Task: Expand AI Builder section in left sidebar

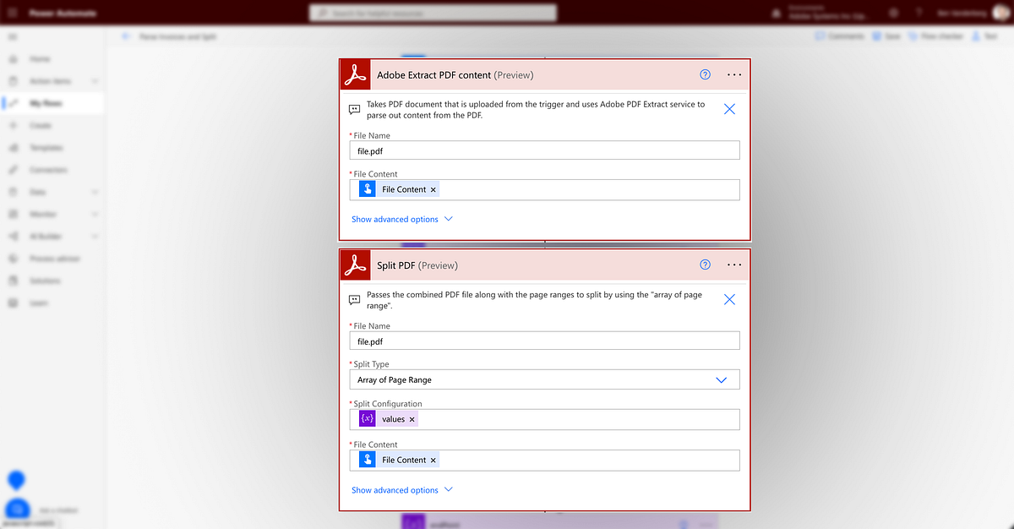Action: pos(95,237)
